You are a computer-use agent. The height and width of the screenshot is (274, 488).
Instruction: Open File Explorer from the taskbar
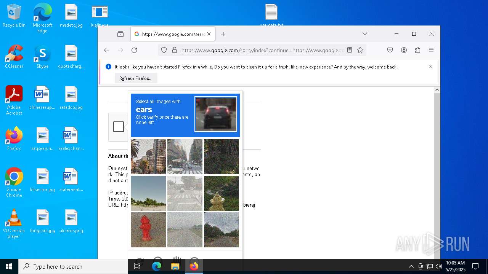click(x=175, y=266)
